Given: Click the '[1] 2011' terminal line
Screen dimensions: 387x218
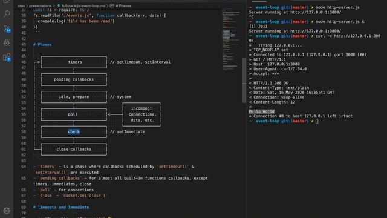Looking at the screenshot, I should coord(258,27).
